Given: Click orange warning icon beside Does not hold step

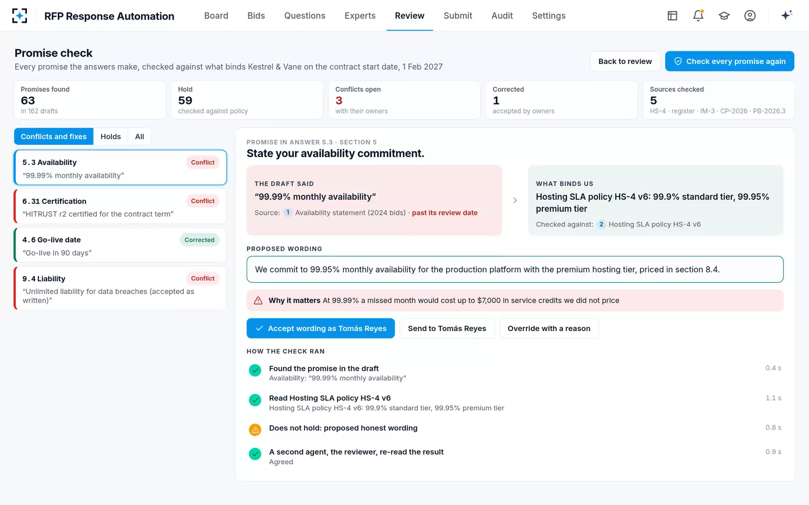Looking at the screenshot, I should (255, 430).
